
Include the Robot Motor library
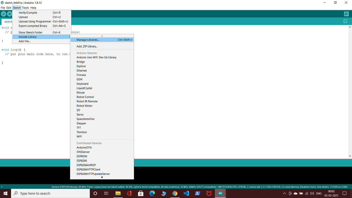coord(102,106)
